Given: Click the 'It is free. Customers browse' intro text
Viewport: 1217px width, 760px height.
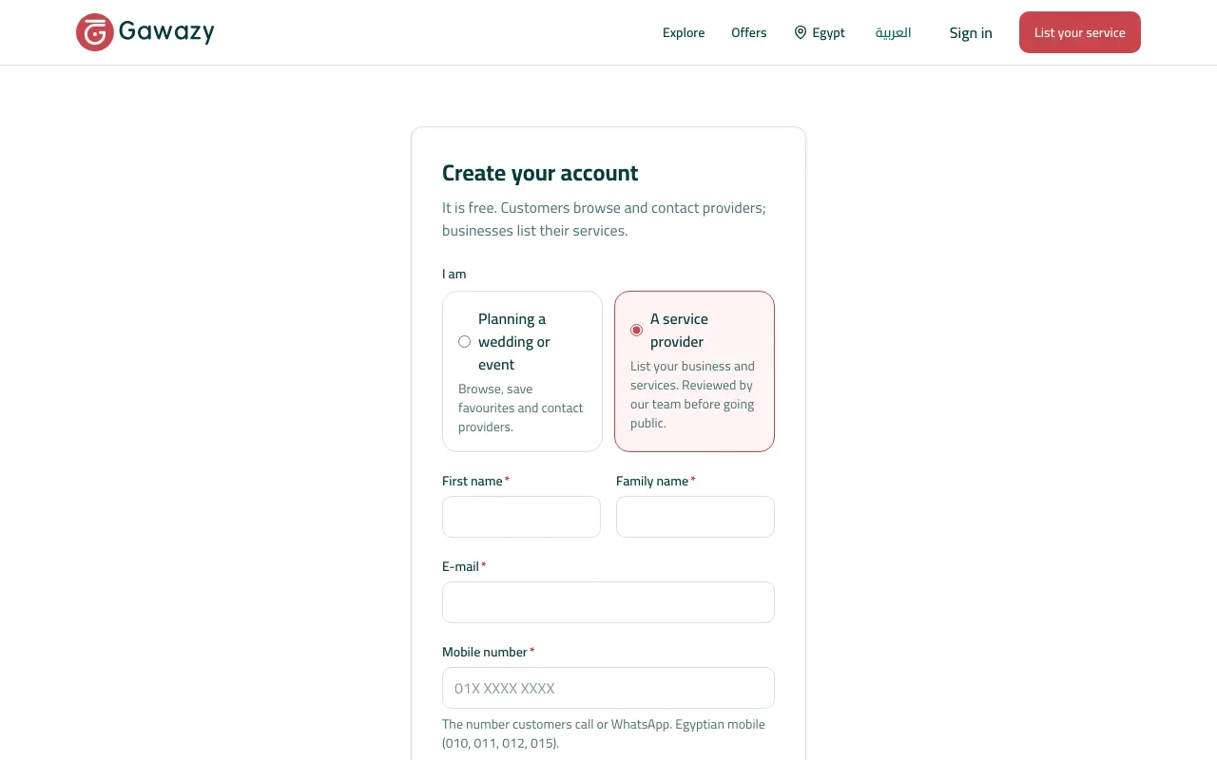Looking at the screenshot, I should point(604,219).
